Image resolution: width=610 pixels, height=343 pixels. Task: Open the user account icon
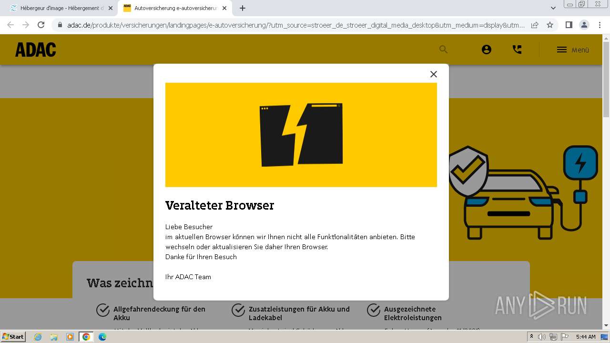coord(486,50)
